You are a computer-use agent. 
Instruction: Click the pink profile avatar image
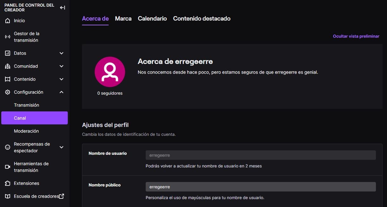pyautogui.click(x=110, y=72)
